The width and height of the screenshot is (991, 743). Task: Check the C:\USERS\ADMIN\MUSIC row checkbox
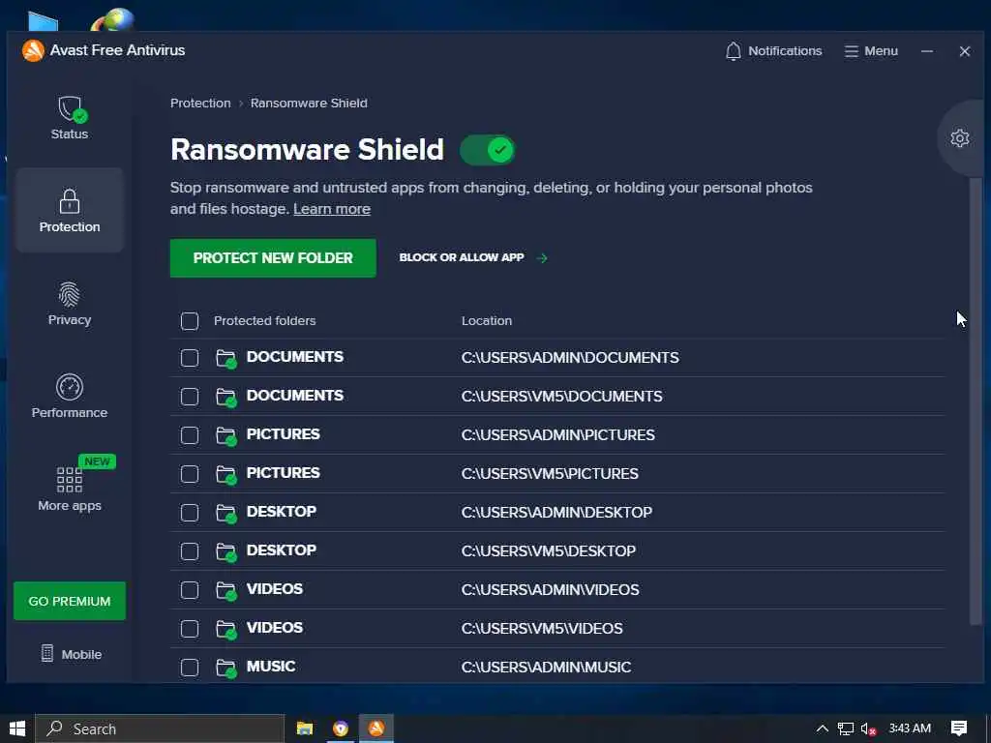coord(190,668)
